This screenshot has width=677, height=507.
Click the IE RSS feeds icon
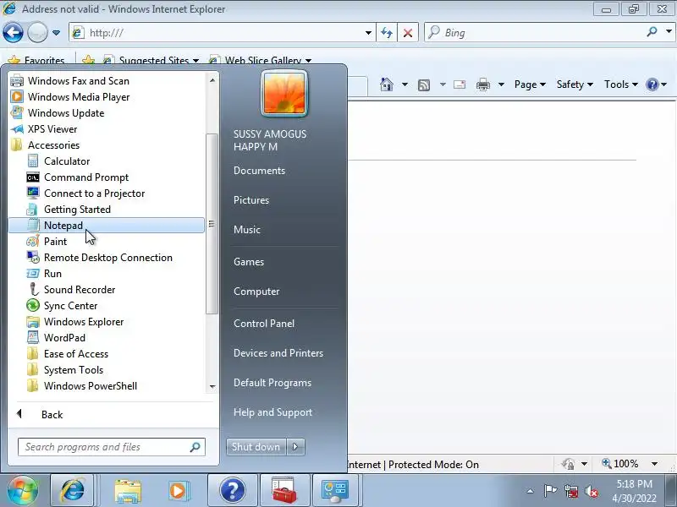click(424, 85)
